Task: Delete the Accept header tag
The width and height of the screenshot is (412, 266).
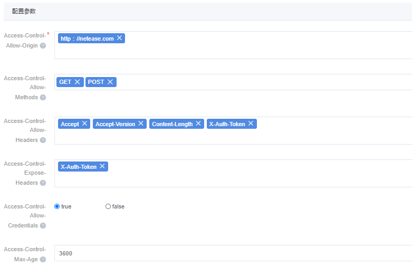Action: pos(85,123)
